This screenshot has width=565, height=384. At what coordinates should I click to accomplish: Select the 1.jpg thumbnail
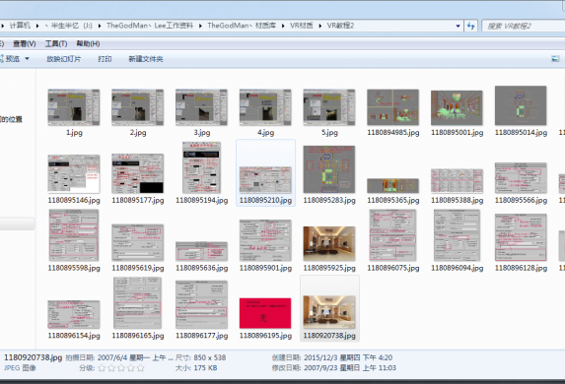point(74,107)
